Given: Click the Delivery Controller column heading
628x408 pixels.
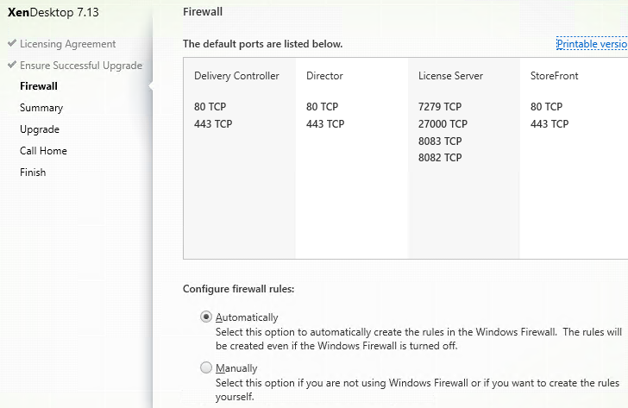Looking at the screenshot, I should (236, 76).
